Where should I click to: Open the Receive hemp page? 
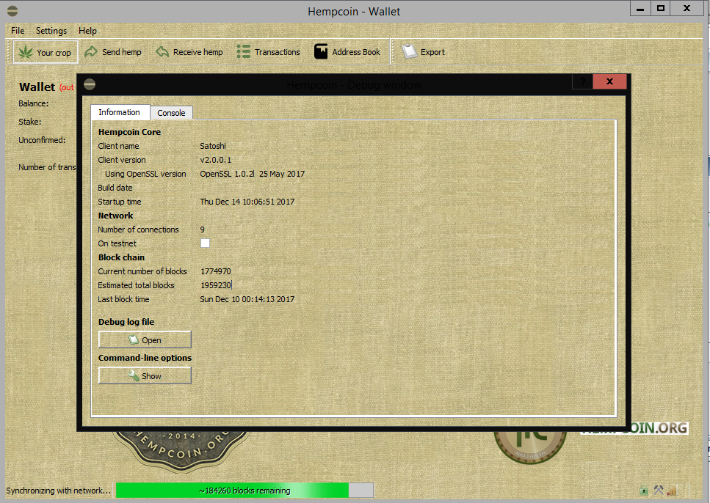189,52
